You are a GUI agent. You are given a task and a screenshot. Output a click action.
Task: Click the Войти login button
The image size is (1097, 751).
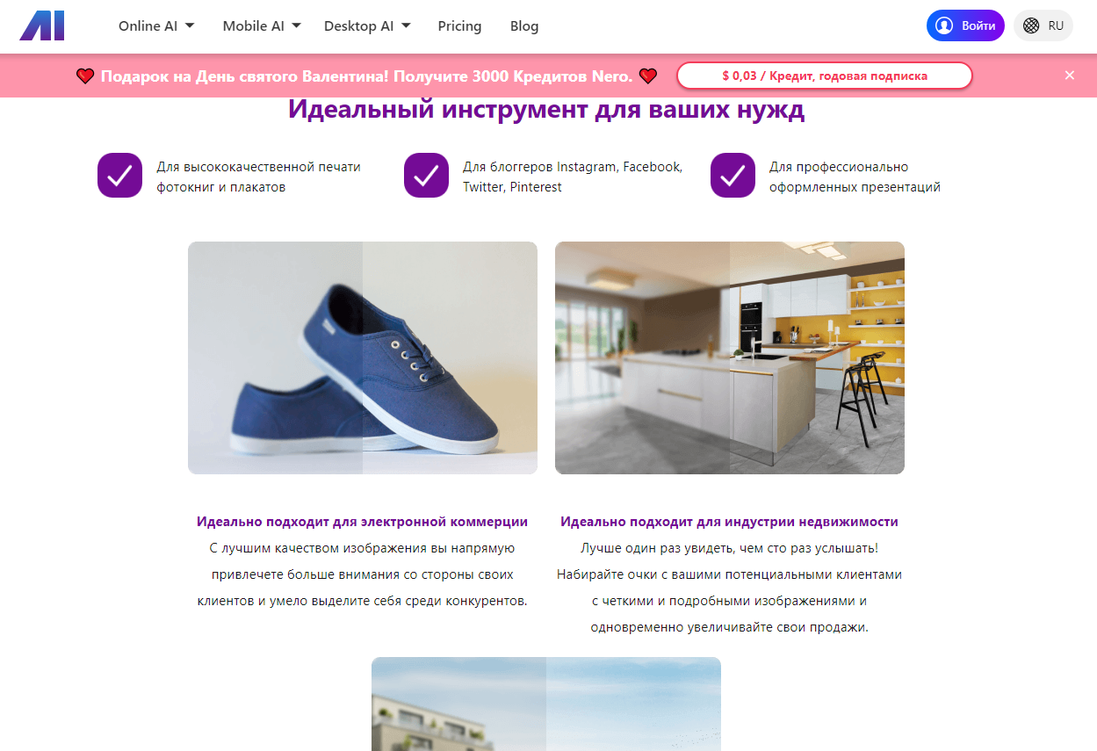tap(965, 25)
